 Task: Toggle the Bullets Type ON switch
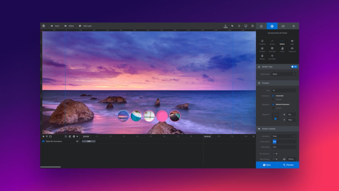tap(294, 67)
